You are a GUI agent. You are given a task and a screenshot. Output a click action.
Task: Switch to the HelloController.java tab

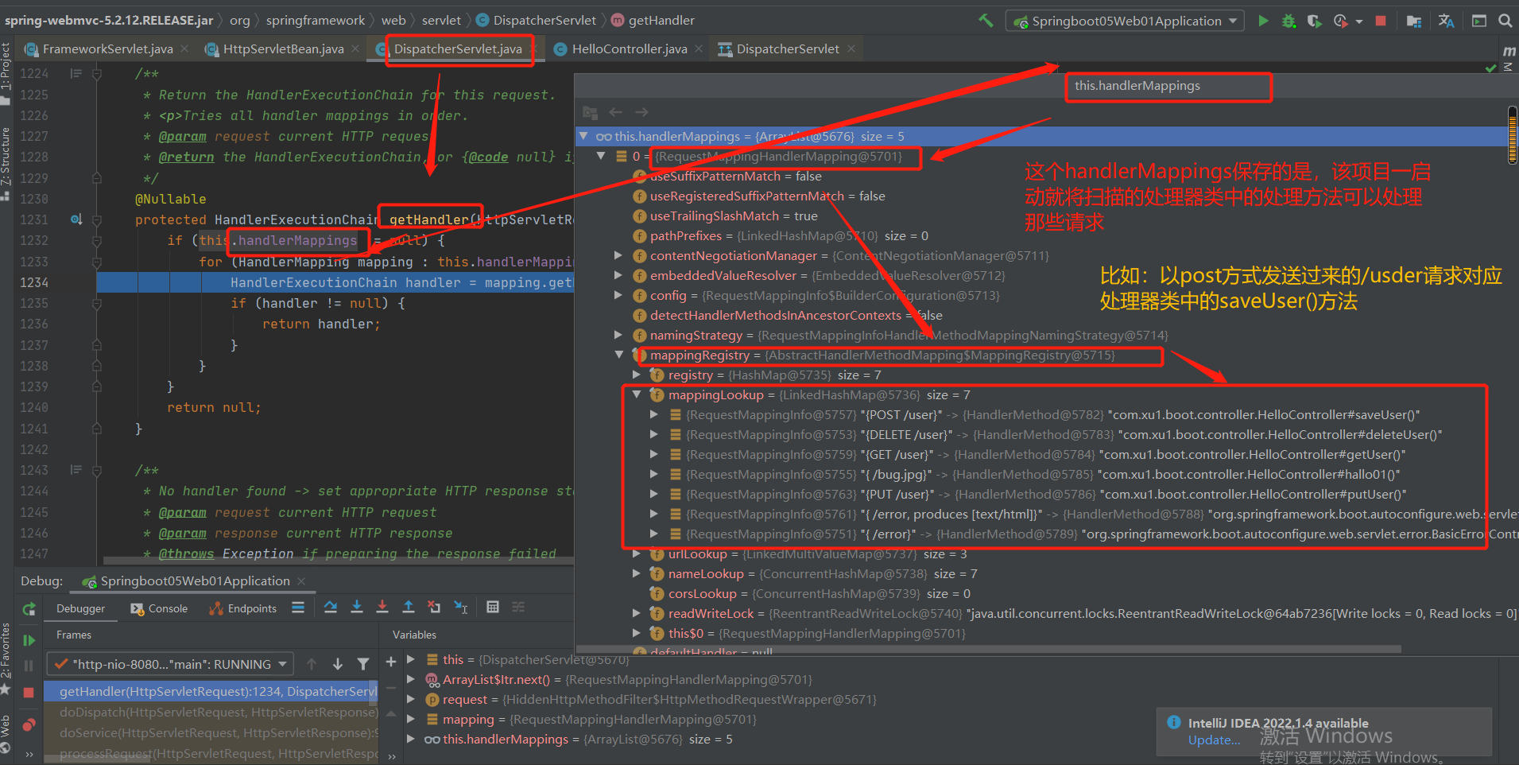click(x=628, y=49)
